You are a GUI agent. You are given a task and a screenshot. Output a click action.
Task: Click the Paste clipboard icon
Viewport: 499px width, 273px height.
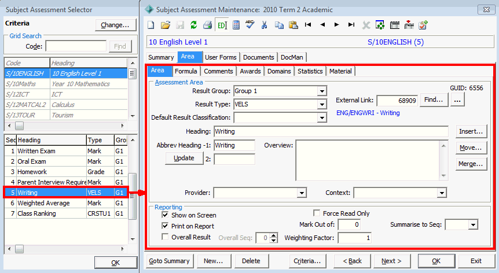pos(293,25)
